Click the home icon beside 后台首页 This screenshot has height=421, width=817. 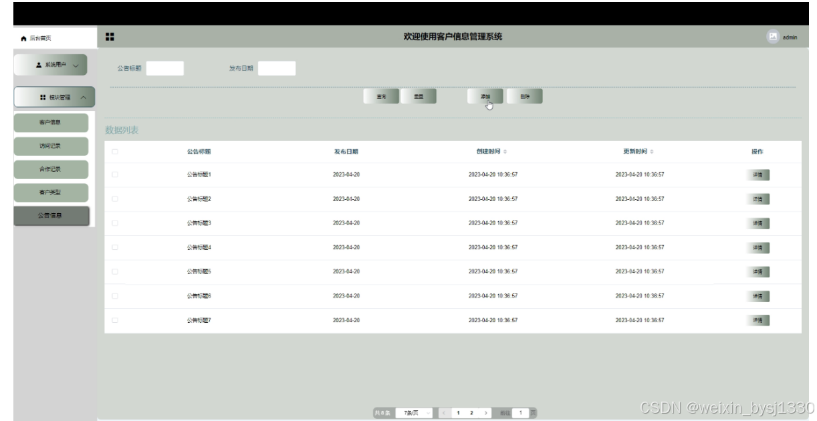pyautogui.click(x=23, y=37)
